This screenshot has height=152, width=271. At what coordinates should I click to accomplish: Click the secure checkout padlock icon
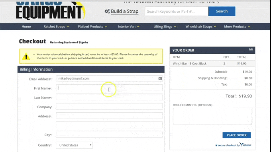[216, 145]
